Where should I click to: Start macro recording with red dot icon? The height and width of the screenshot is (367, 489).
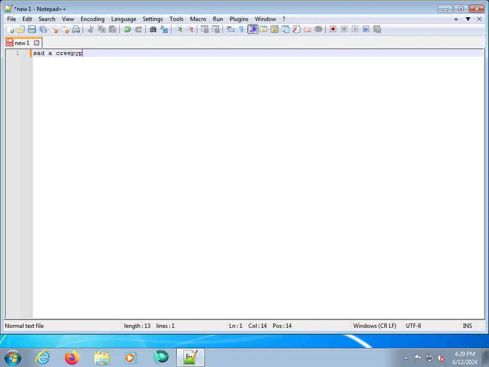(333, 29)
